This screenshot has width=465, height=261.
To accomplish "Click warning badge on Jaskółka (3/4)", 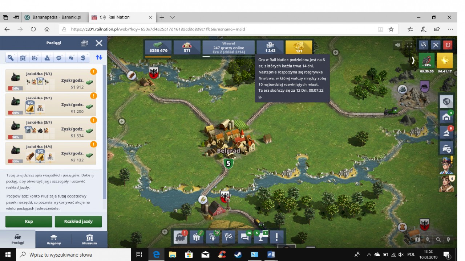I will point(93,120).
